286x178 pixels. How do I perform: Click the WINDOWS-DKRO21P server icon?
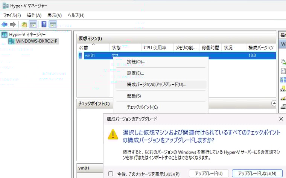click(11, 41)
